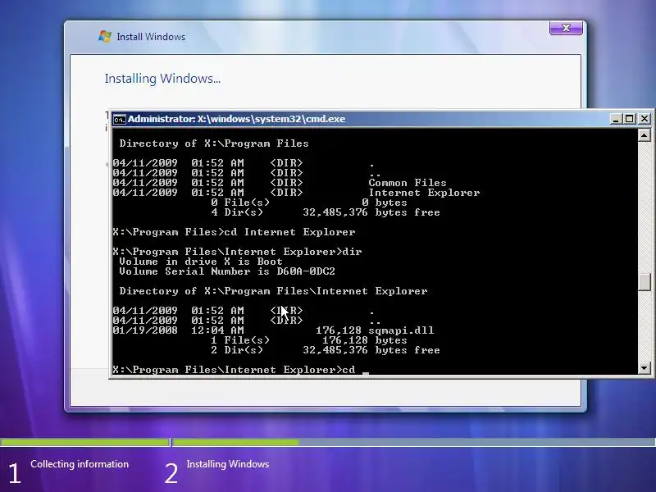Click the "2 Dir(s)" bytes free line
The height and width of the screenshot is (492, 656).
325,350
